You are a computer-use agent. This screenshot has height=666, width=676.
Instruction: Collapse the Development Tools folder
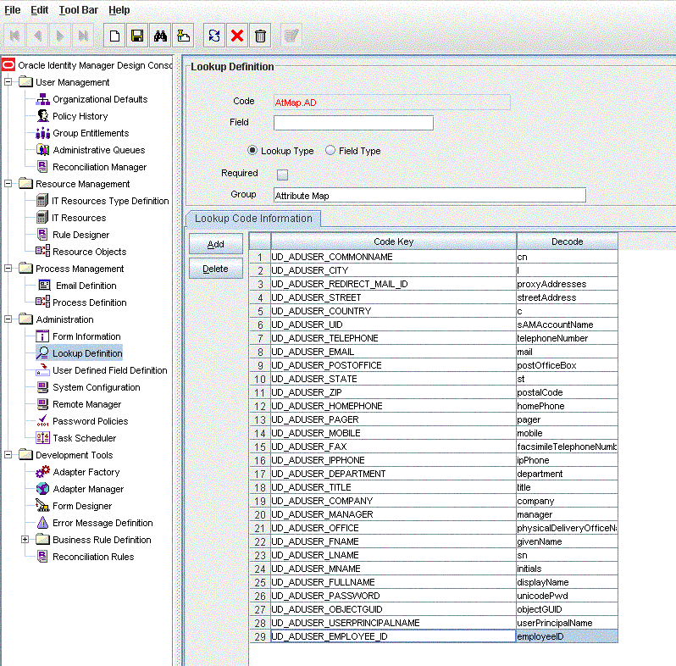[x=8, y=455]
